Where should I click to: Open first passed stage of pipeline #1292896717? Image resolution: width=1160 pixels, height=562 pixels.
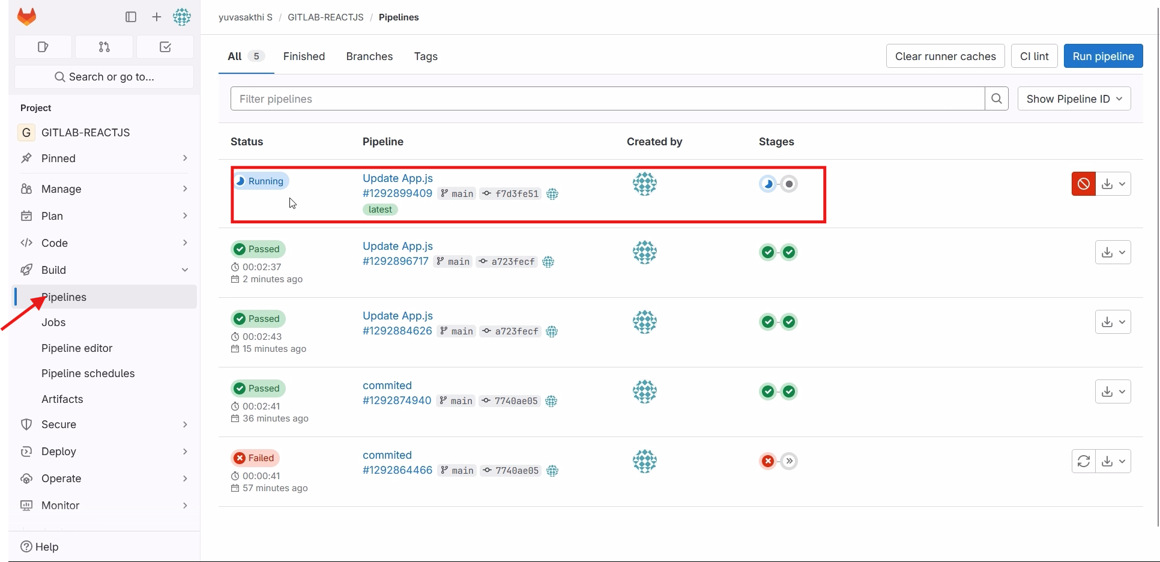(768, 252)
